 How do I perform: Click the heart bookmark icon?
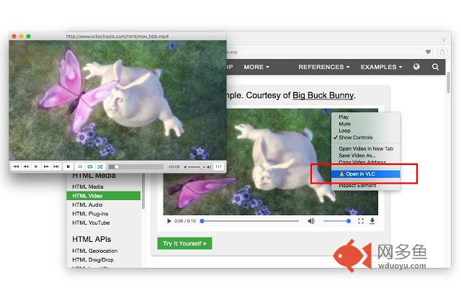coord(428,52)
